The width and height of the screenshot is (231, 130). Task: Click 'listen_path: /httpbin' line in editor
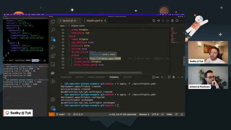point(87,62)
